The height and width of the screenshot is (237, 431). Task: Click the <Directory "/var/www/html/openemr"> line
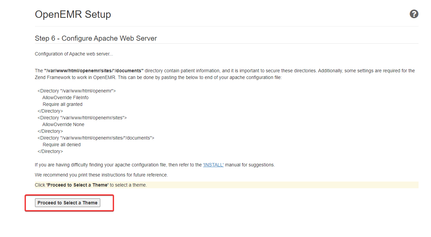coord(77,91)
